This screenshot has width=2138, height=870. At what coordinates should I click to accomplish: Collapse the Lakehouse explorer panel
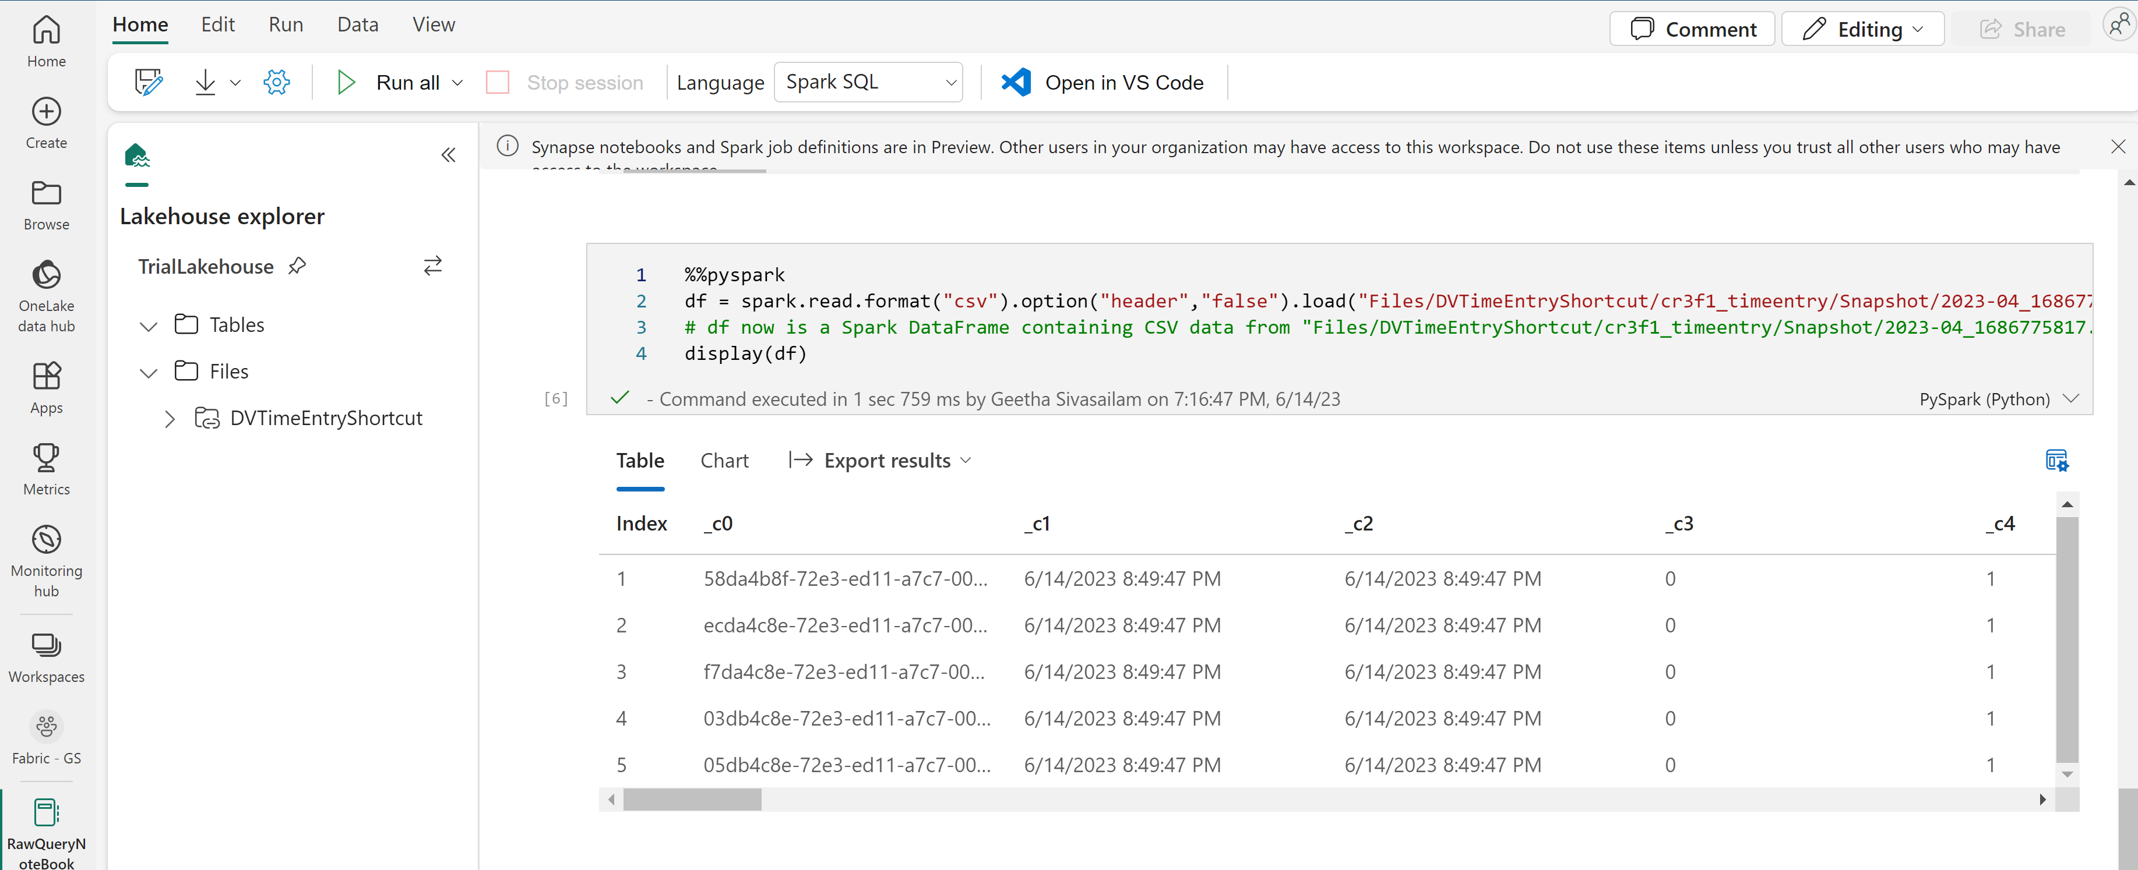coord(448,155)
